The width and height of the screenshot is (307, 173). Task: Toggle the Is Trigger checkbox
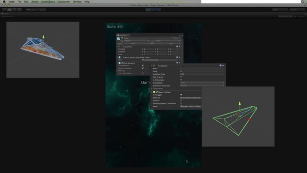(181, 95)
